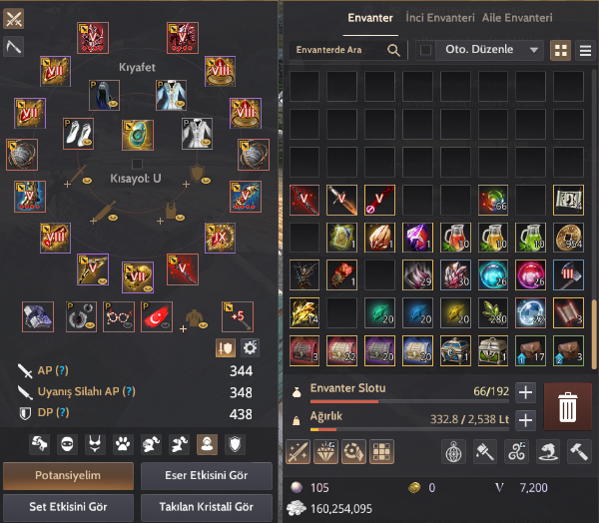
Task: Select the gold coin stack showing 954
Action: coord(568,238)
